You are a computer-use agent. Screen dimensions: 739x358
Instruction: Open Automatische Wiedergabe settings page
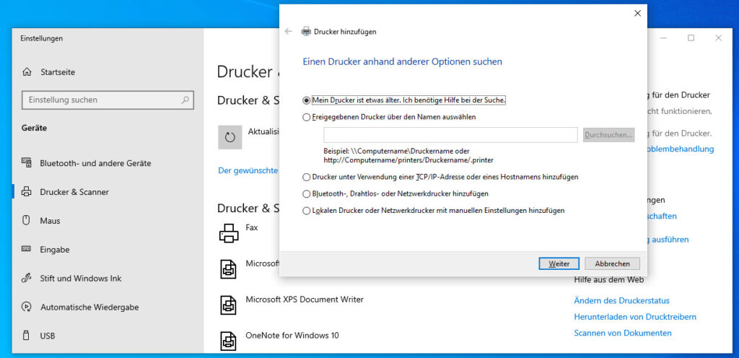click(x=89, y=307)
